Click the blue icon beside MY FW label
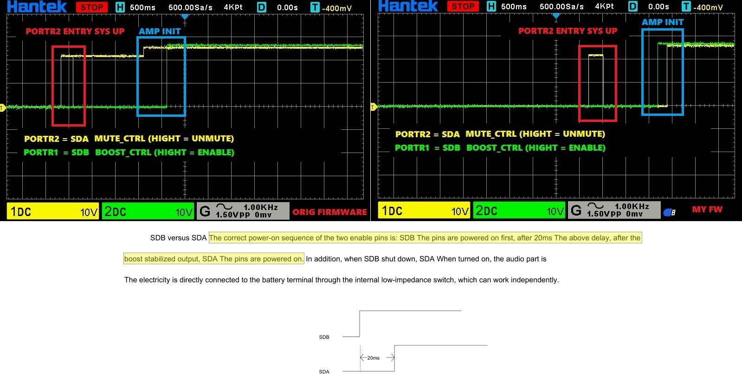Screen dimensions: 742x388 (x=669, y=212)
